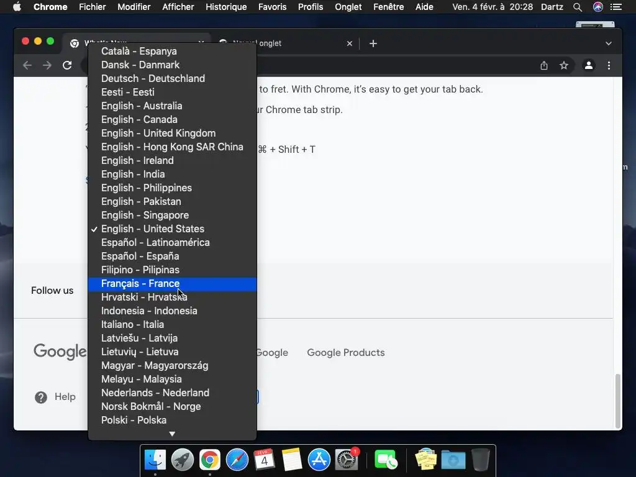The height and width of the screenshot is (477, 636).
Task: Open a new tab with plus icon
Action: [x=373, y=43]
